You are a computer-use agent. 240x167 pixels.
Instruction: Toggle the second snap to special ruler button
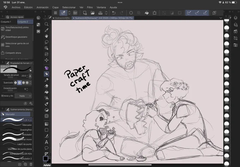pyautogui.click(x=197, y=13)
